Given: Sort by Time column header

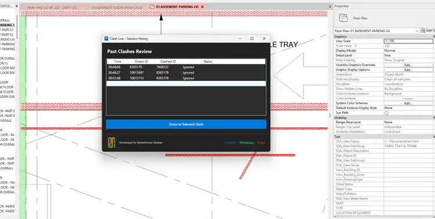Looking at the screenshot, I should (x=118, y=61).
